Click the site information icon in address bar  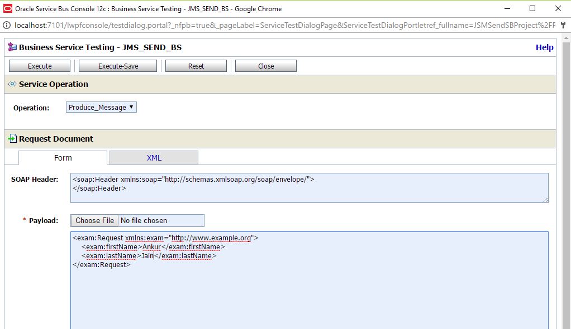[x=7, y=25]
